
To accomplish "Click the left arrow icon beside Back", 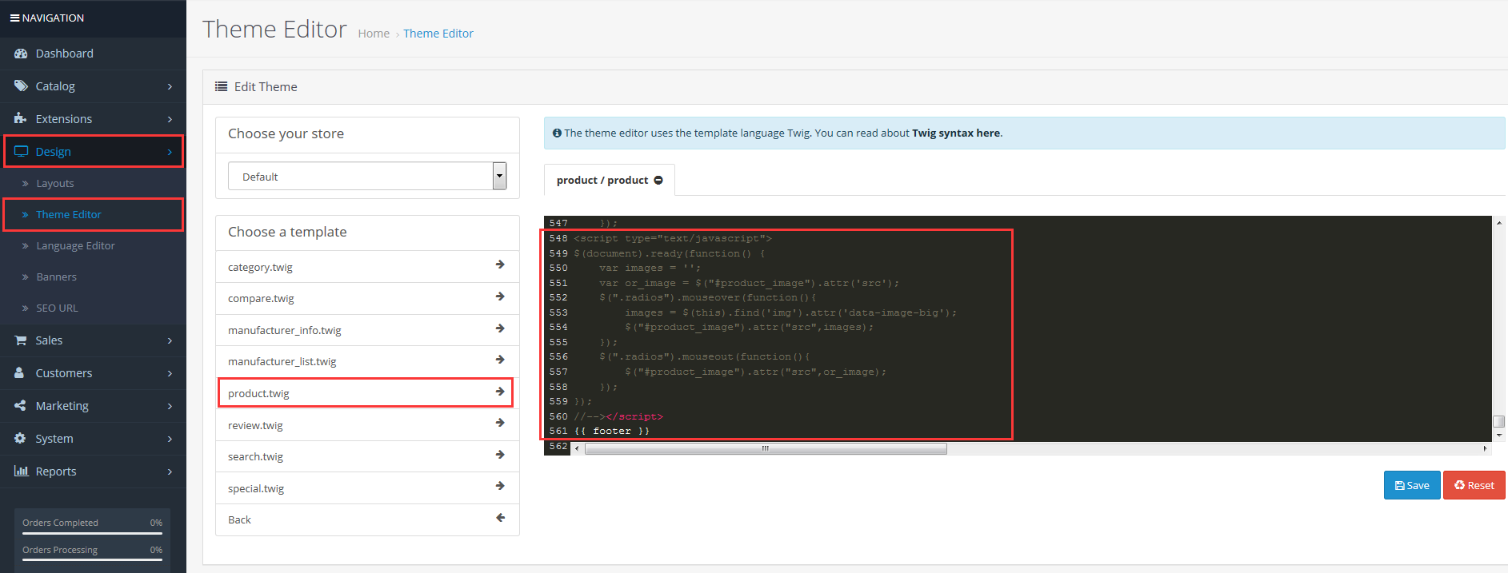I will click(500, 518).
